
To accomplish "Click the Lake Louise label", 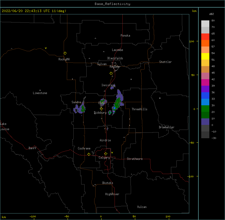I will pyautogui.click(x=5, y=126).
